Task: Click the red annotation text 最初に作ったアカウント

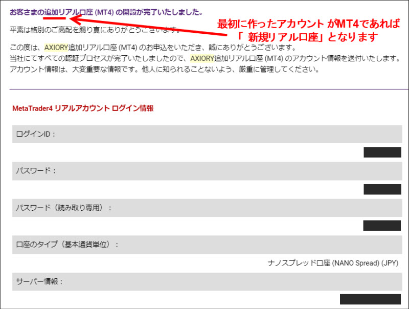Action: [x=270, y=23]
